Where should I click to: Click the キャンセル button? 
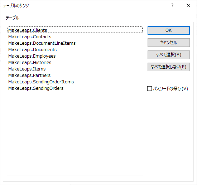[168, 43]
